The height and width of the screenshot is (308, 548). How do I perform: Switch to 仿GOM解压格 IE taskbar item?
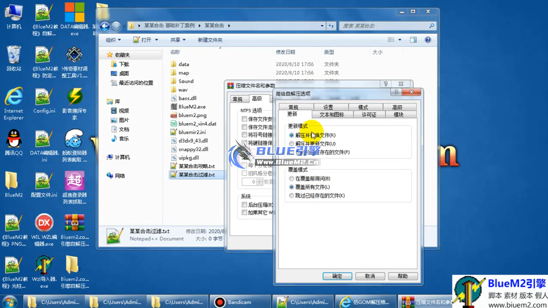(x=365, y=302)
